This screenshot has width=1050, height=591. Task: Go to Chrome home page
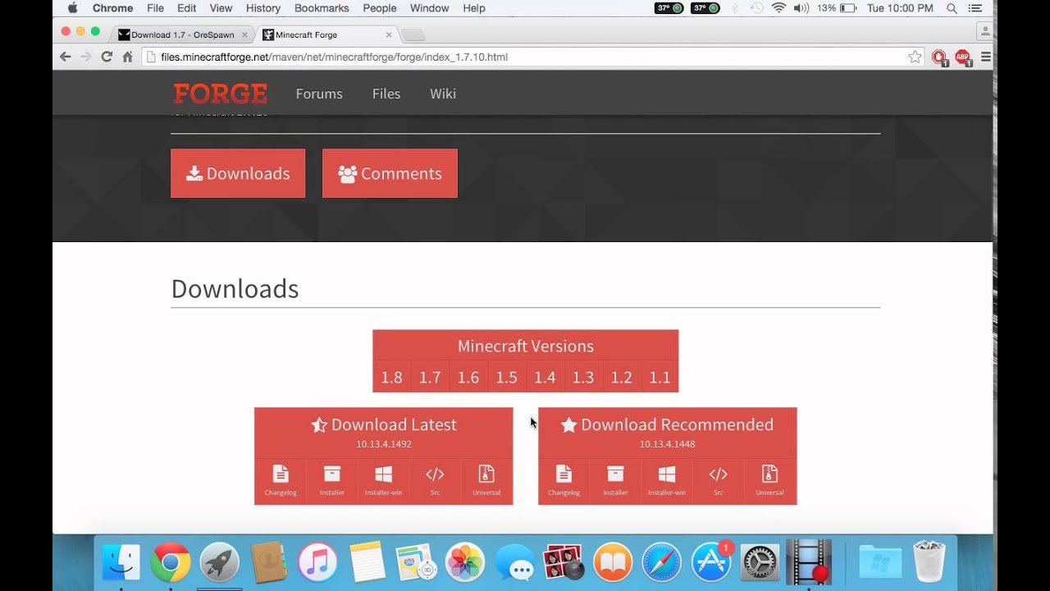127,57
